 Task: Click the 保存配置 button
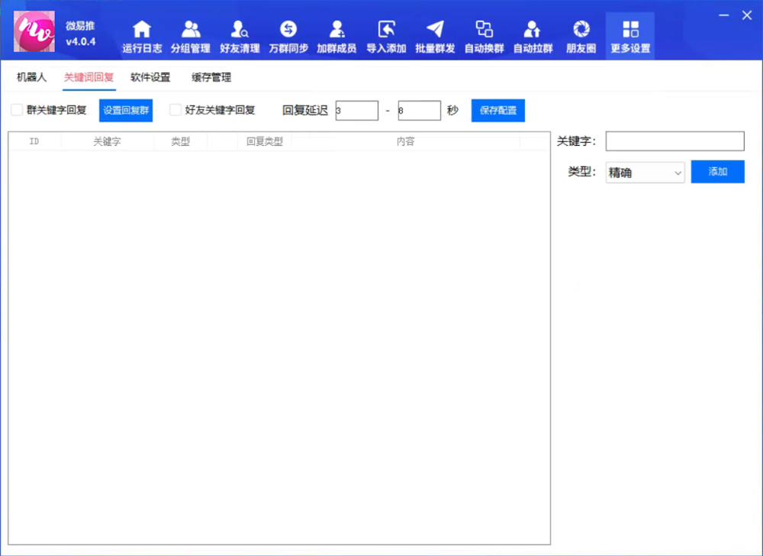click(x=497, y=110)
